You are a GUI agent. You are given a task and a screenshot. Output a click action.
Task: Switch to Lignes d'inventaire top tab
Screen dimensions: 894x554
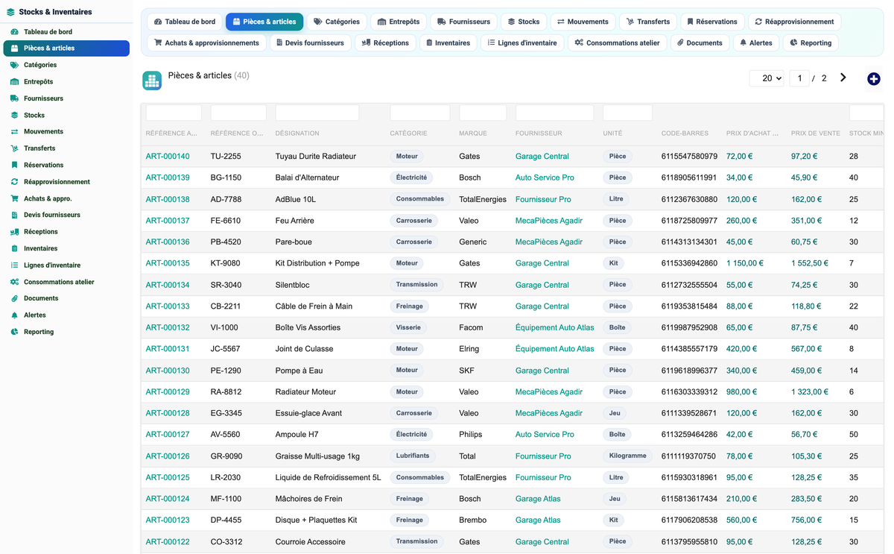(522, 43)
